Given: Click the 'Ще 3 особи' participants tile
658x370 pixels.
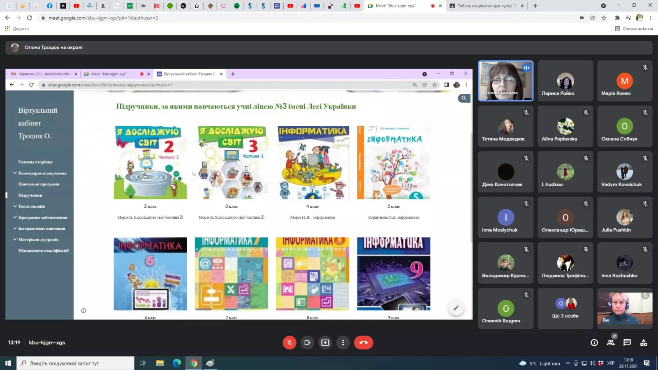Looking at the screenshot, I should pos(565,308).
